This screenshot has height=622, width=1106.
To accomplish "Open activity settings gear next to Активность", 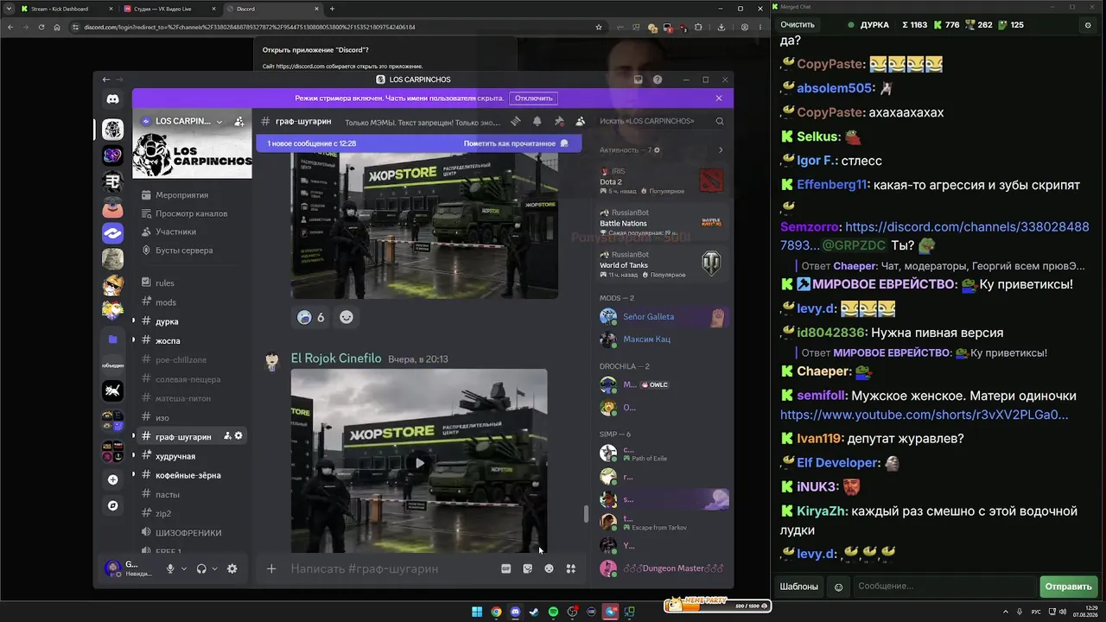I will (658, 150).
